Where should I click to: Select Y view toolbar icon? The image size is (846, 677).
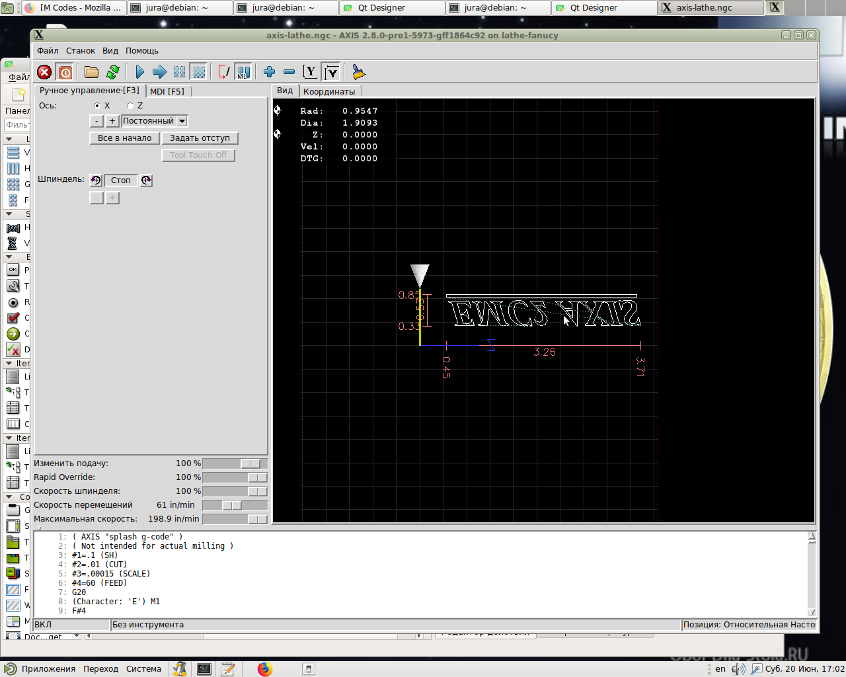[x=310, y=72]
